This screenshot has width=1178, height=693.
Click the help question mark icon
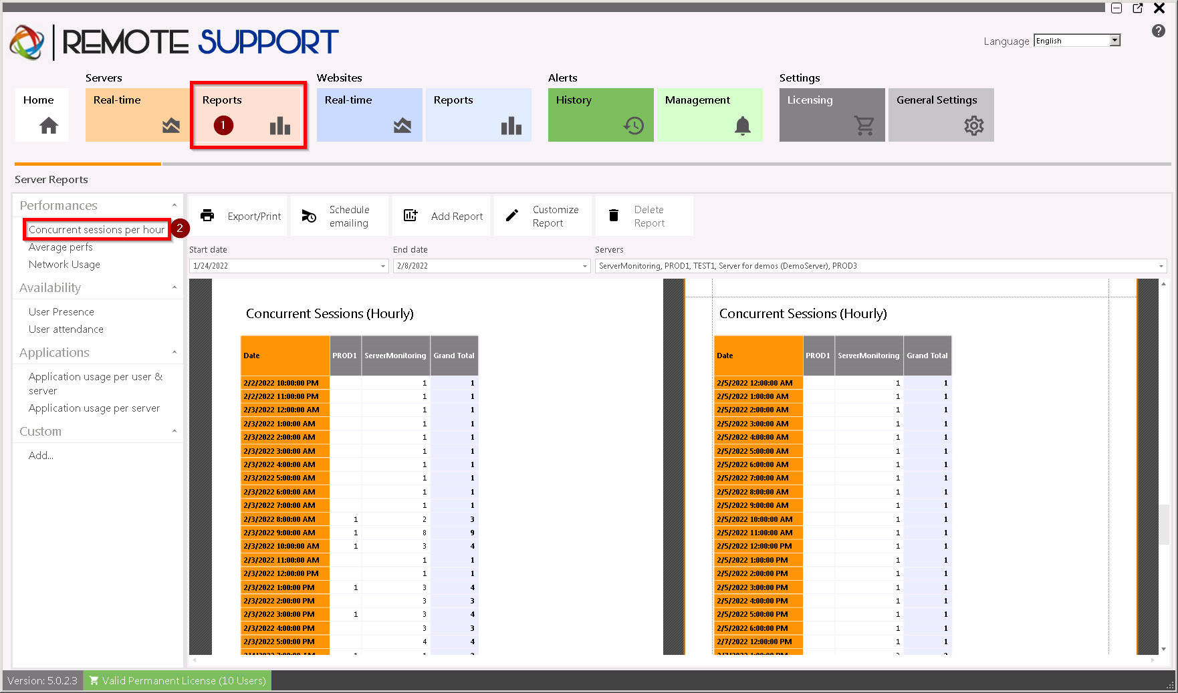click(x=1159, y=31)
